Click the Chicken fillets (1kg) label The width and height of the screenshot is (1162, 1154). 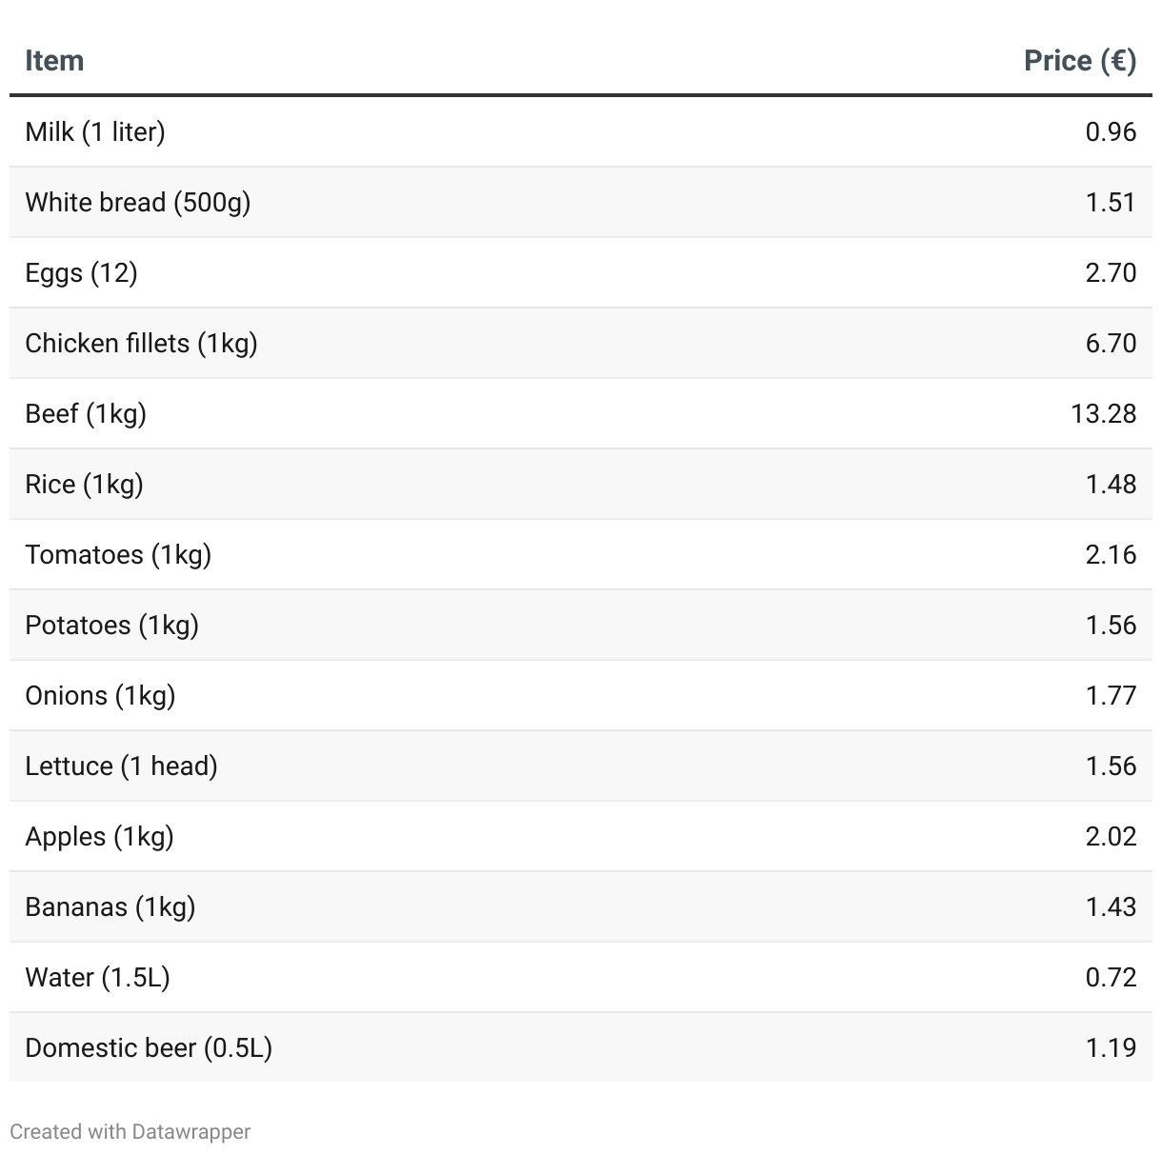141,343
